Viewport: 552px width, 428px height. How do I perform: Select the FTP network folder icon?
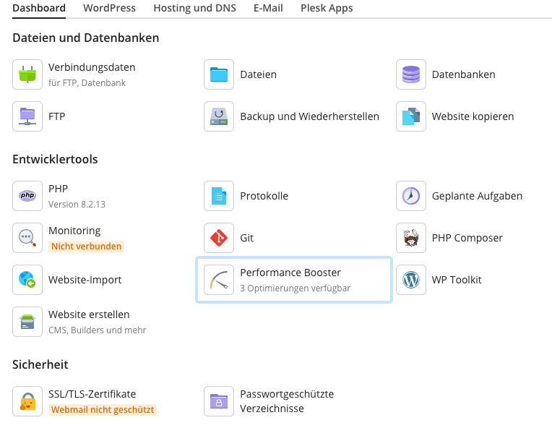(27, 116)
